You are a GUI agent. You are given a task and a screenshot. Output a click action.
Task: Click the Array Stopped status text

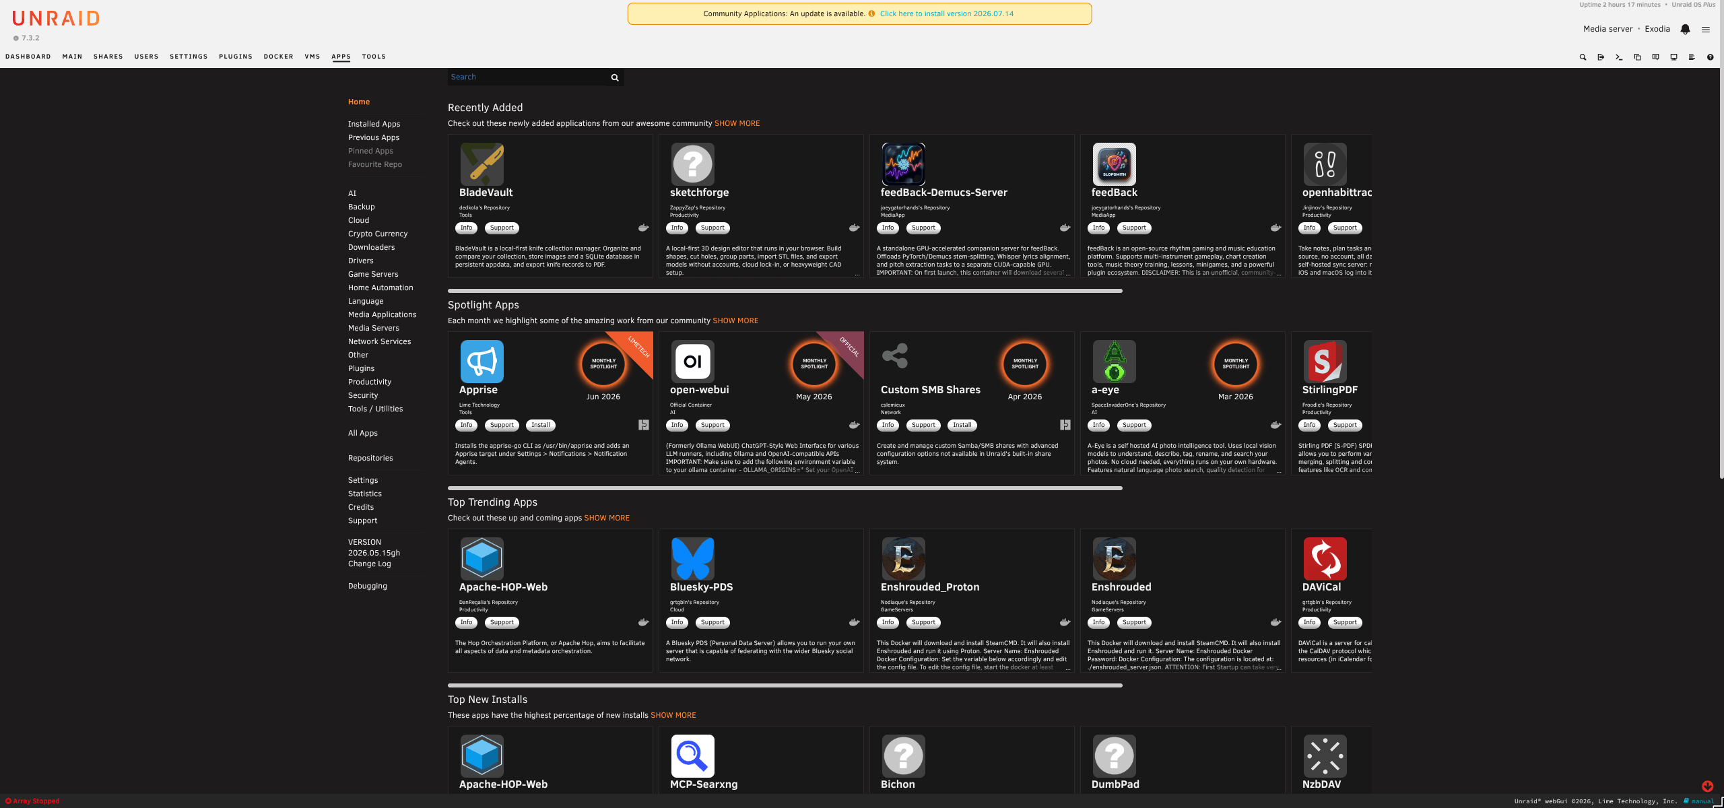(36, 801)
